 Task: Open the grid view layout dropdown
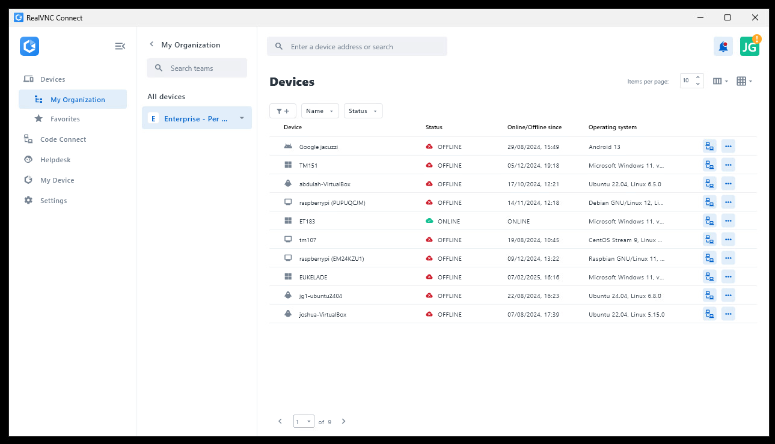point(744,81)
